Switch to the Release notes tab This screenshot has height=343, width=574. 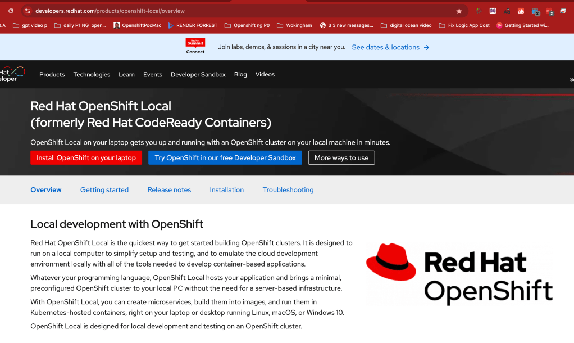click(169, 190)
